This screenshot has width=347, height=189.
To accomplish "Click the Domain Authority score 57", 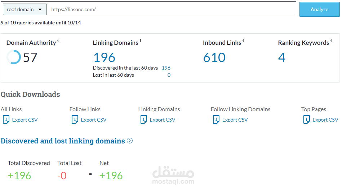I will click(x=30, y=57).
